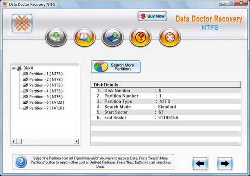The image size is (250, 176).
Task: Click the drive icon beside Partition - 1
Action: pos(25,74)
